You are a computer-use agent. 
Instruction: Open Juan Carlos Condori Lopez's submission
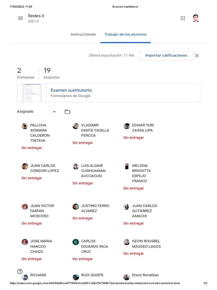(x=45, y=168)
